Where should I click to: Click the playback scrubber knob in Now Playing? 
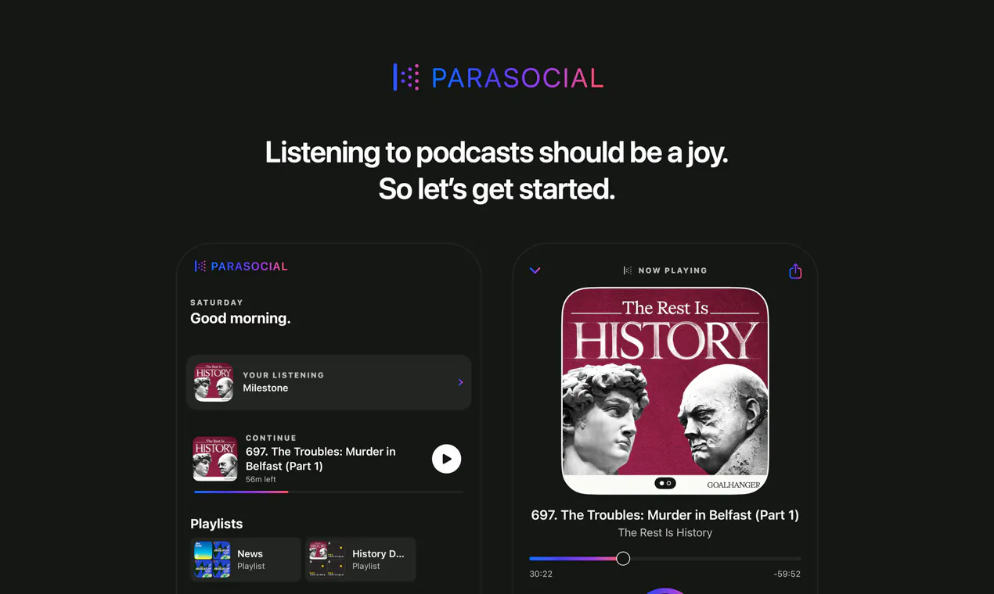623,558
